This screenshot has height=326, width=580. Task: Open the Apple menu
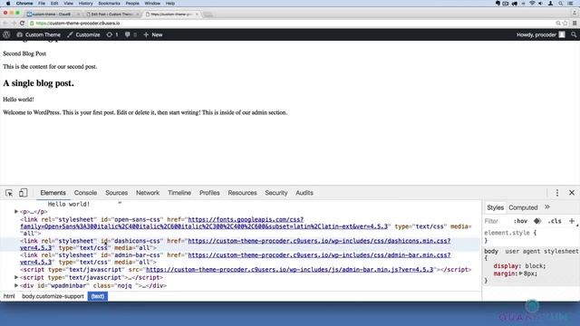point(8,4)
